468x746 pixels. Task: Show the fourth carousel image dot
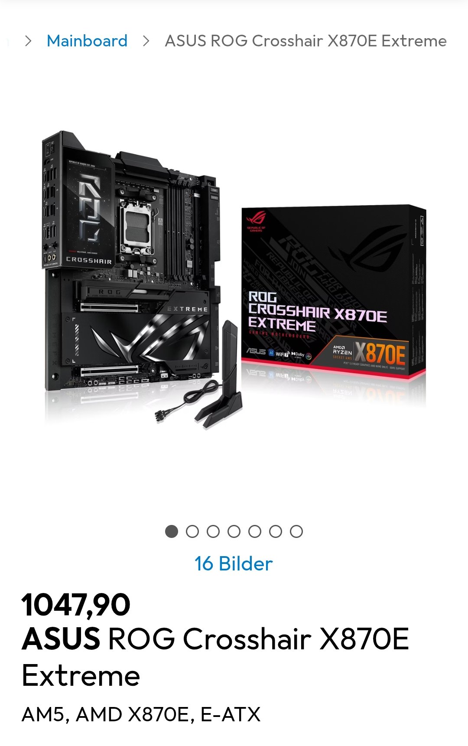pyautogui.click(x=234, y=531)
